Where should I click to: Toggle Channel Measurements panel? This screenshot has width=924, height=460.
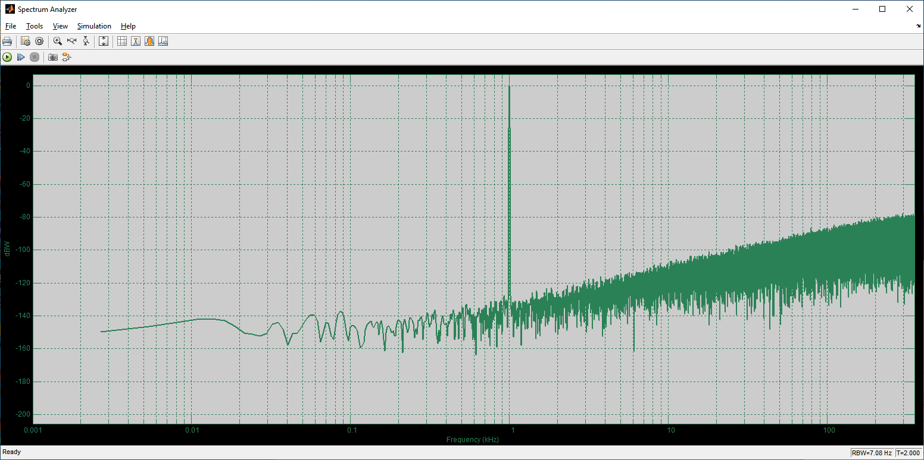(149, 41)
